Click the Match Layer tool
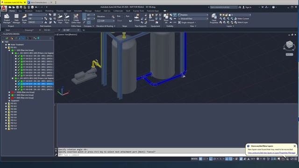 click(x=241, y=22)
